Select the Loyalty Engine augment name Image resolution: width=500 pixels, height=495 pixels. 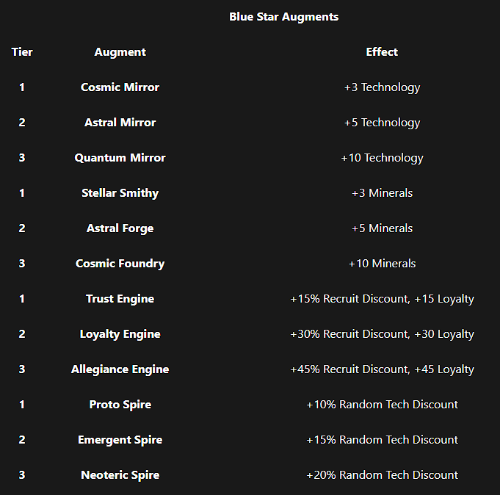tap(120, 334)
